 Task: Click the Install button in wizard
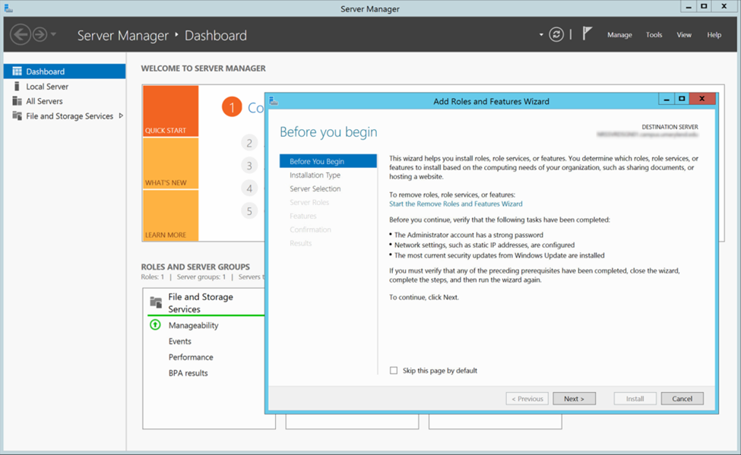pos(635,399)
